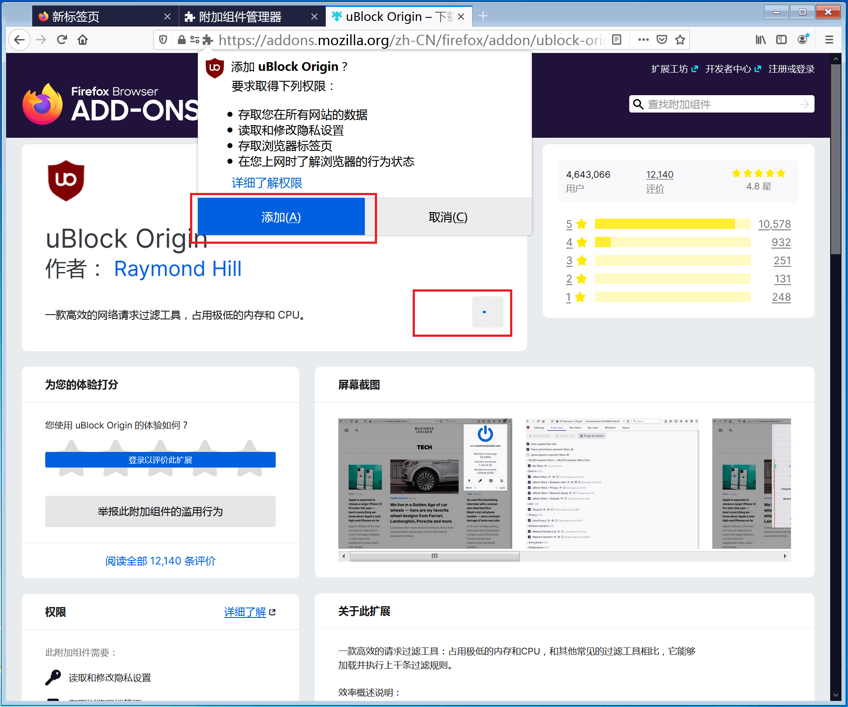This screenshot has width=848, height=707.
Task: Open the uBlock settings screenshot thumbnail
Action: (612, 483)
